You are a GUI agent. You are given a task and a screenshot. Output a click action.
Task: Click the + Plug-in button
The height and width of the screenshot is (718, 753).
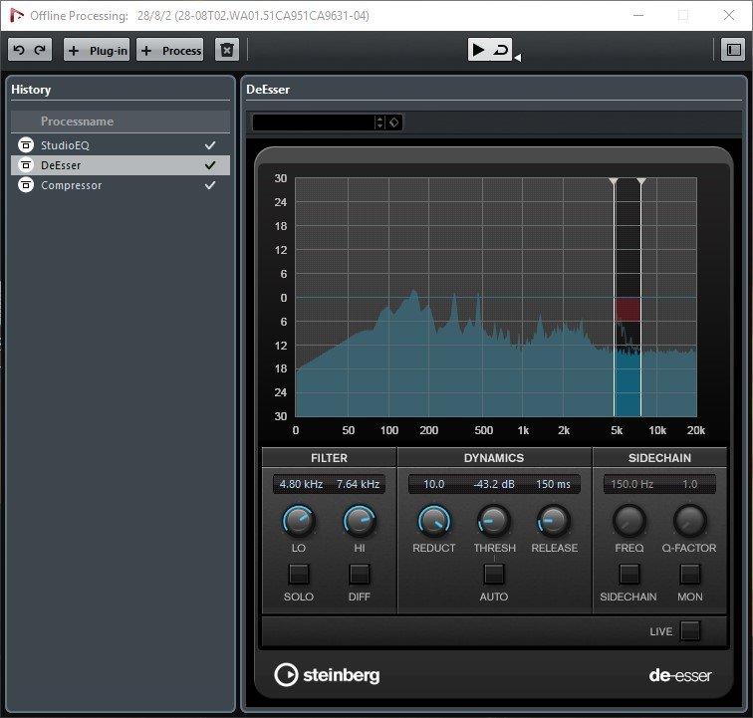(x=97, y=50)
